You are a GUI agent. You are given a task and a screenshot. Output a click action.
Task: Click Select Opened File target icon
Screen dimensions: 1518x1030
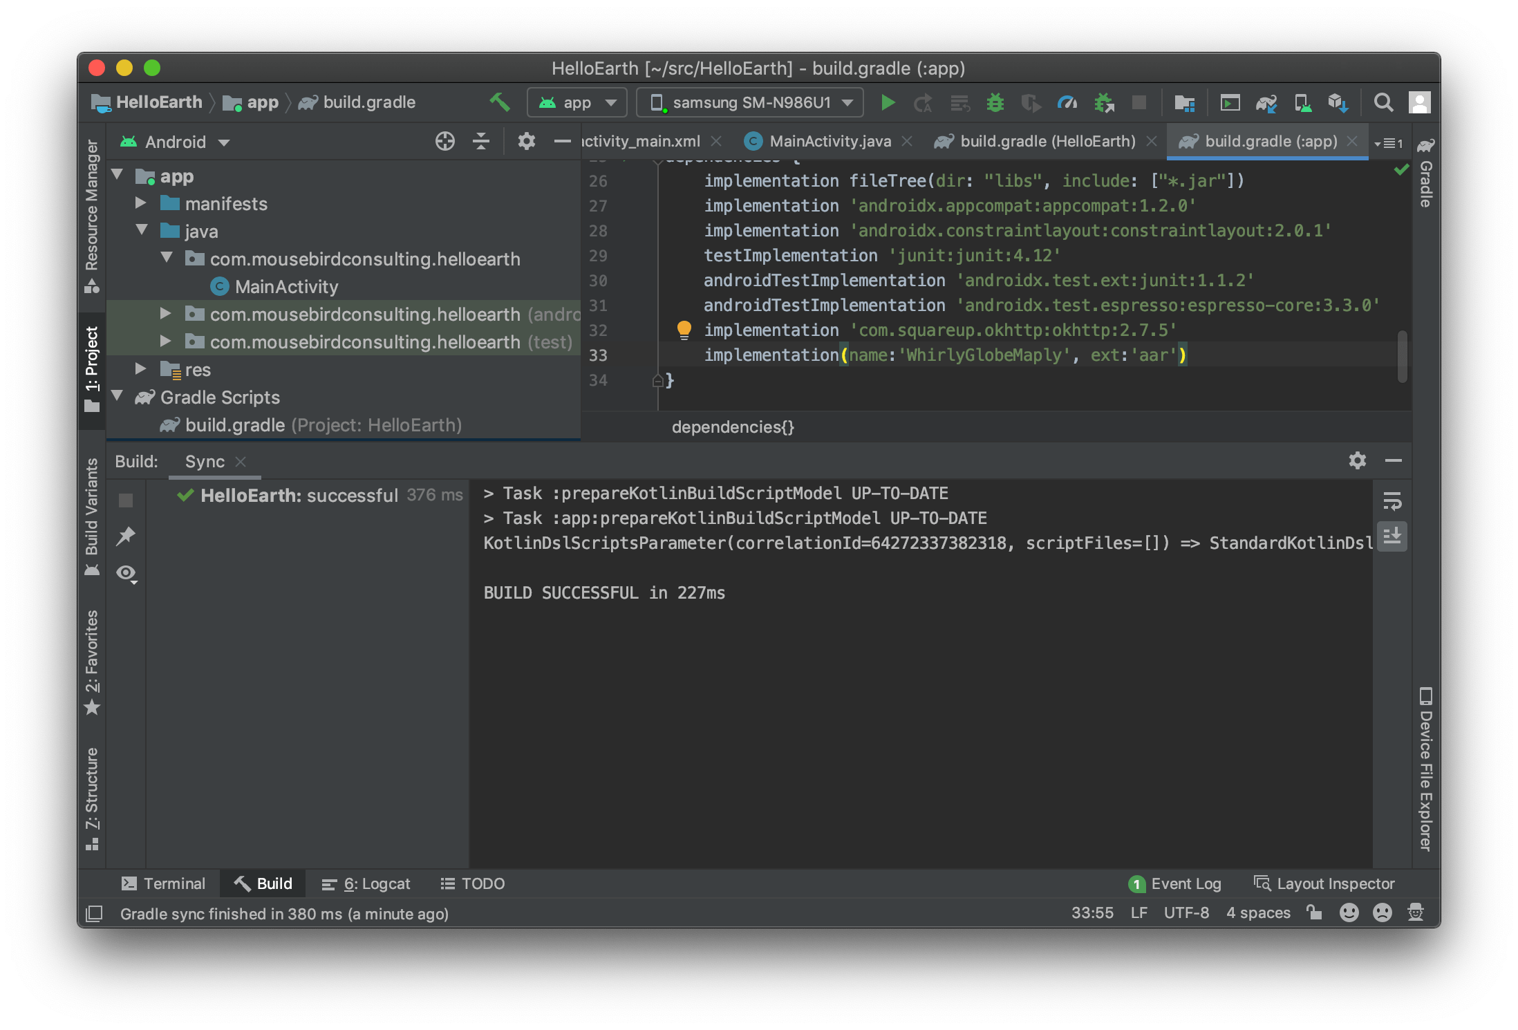pyautogui.click(x=444, y=142)
